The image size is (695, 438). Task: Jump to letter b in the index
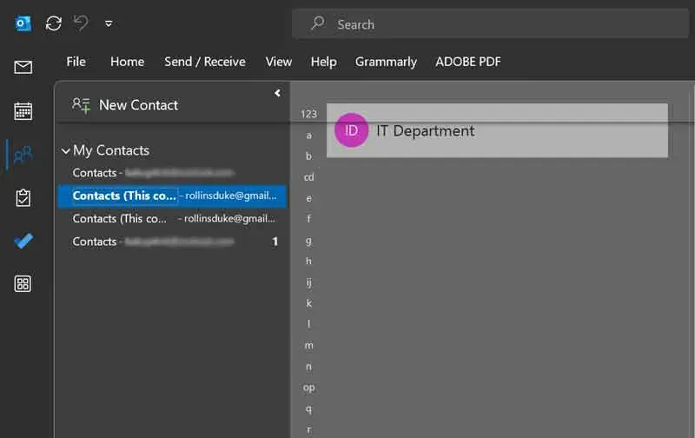(309, 156)
